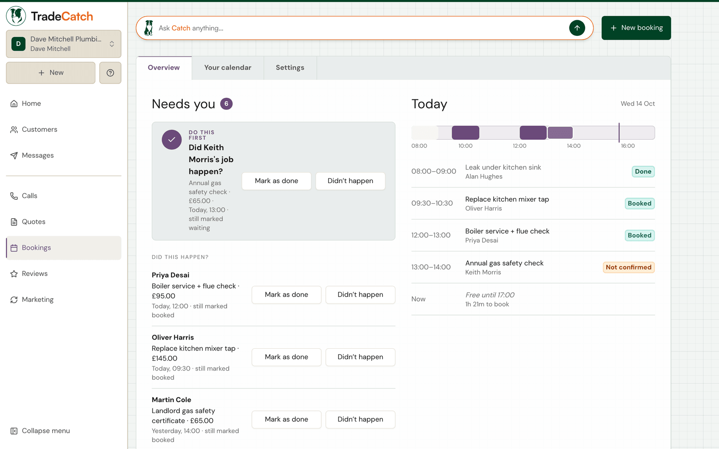Open the help question mark icon

[x=110, y=73]
